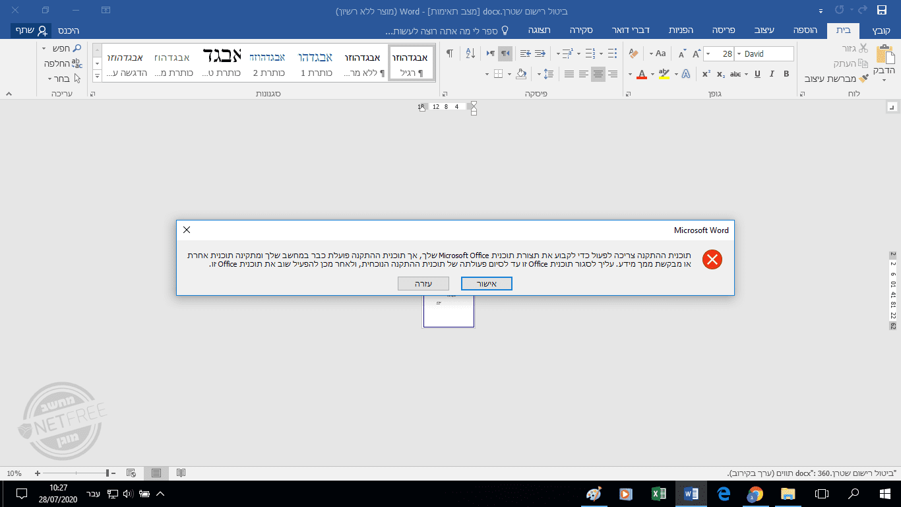Click the Increase Indent icon
901x507 pixels.
(525, 54)
